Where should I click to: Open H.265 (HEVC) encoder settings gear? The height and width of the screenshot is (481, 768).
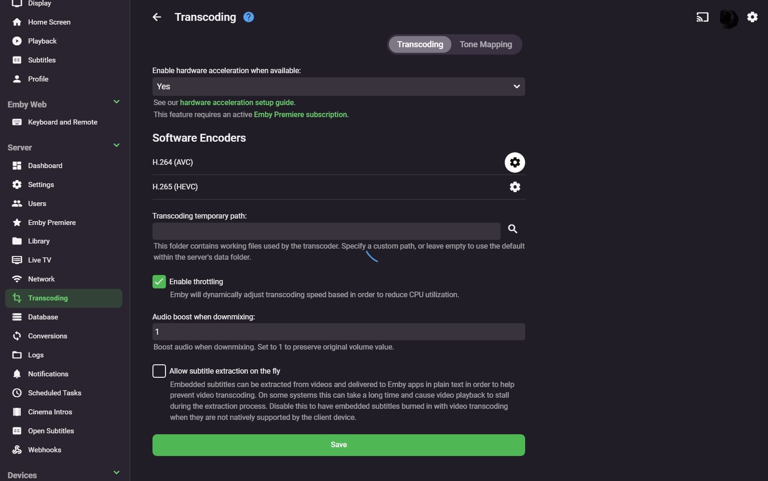coord(515,187)
